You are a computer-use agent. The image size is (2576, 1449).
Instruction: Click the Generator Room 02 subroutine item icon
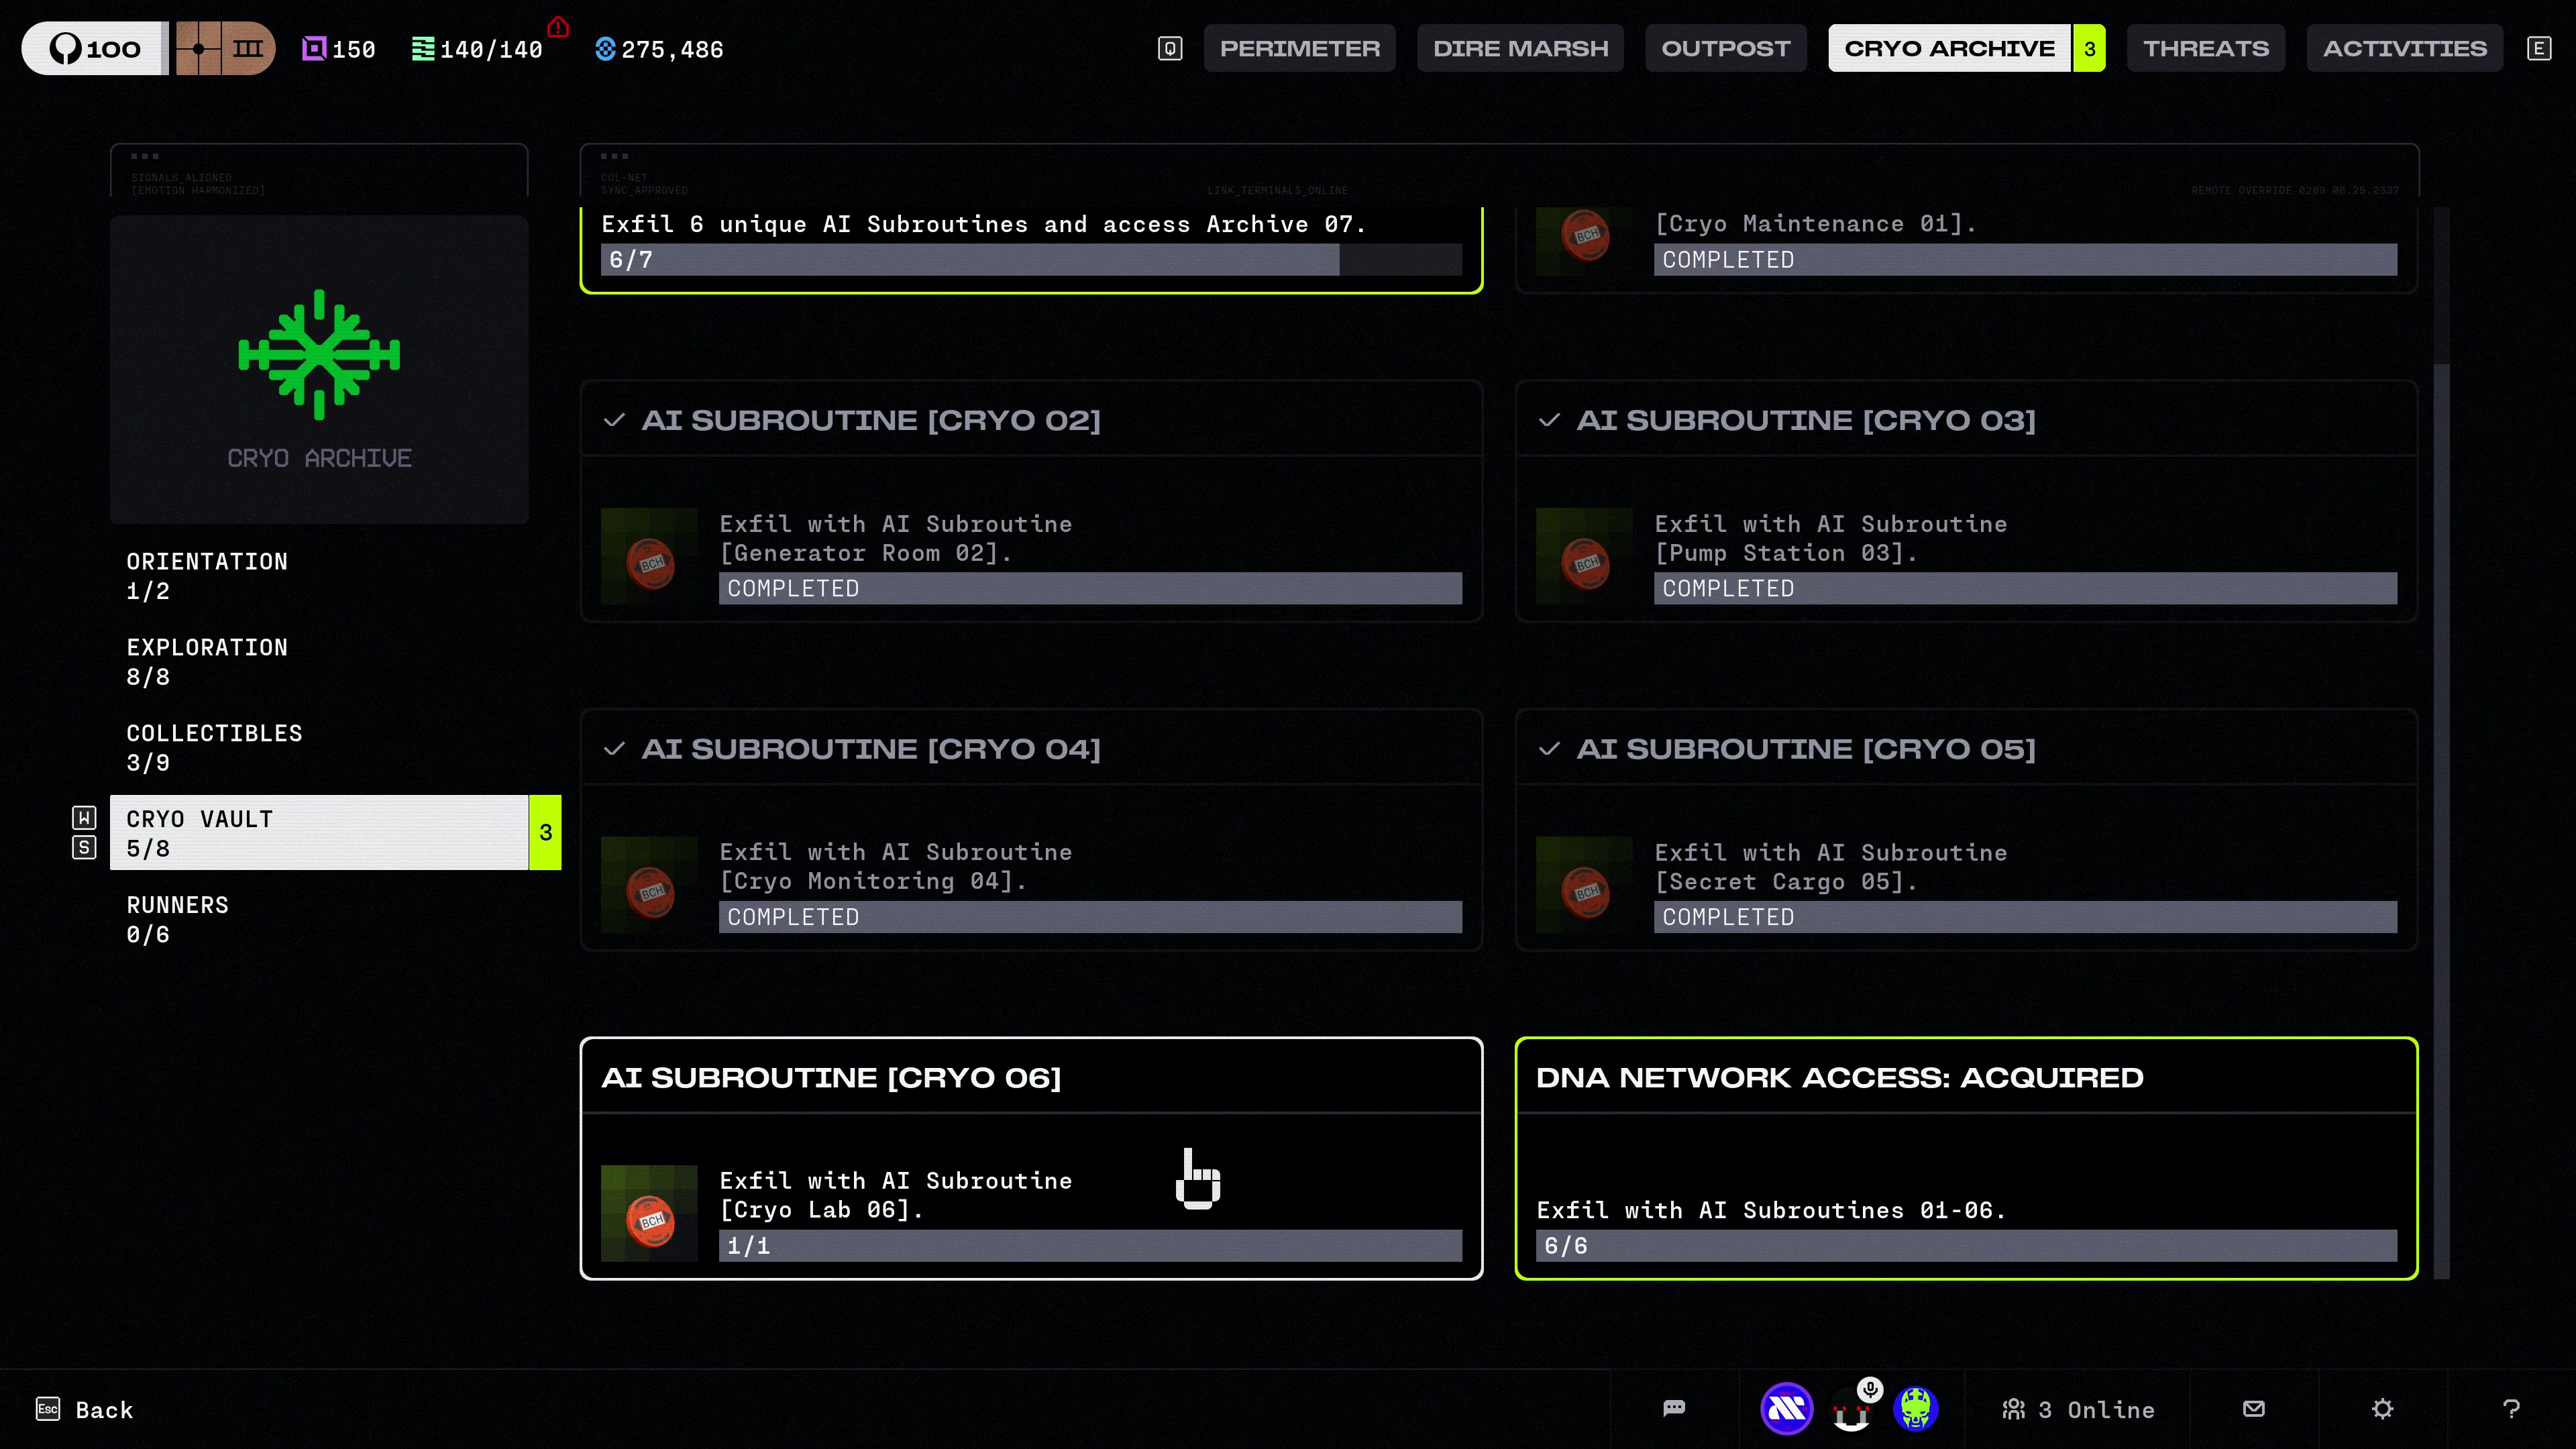649,556
